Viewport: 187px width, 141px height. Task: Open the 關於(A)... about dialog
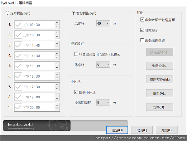point(160,93)
